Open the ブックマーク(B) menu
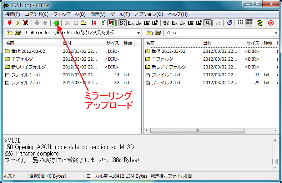Viewport: 282px width, 183px height. tap(69, 14)
